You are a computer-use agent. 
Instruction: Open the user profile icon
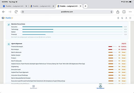(x=126, y=18)
